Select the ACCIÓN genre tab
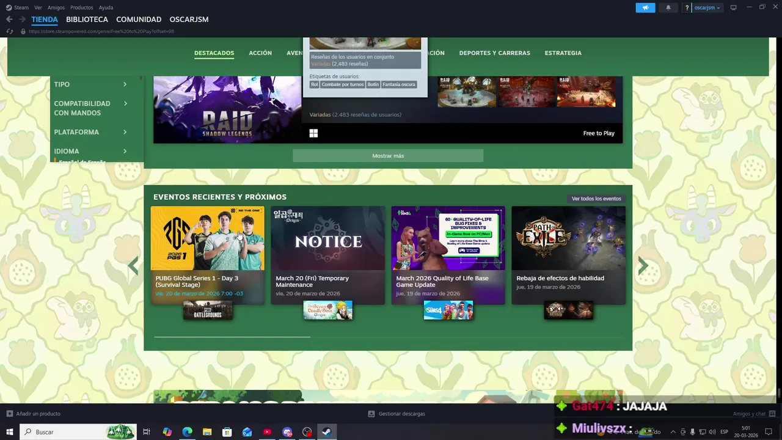 pos(260,53)
